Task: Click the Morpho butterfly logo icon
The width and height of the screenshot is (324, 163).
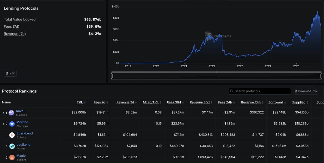Action: point(12,124)
